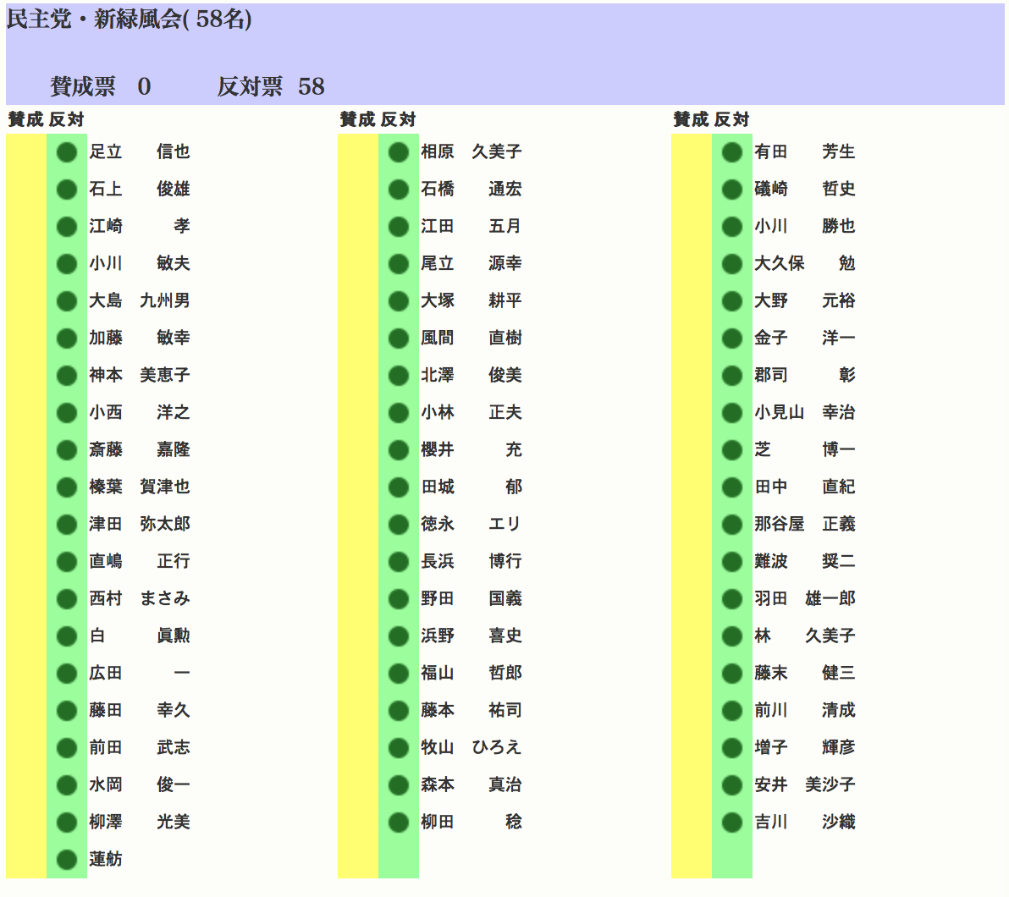Screen dimensions: 1009x897
Task: Select the green dot for 野田 国義
Action: tap(399, 599)
